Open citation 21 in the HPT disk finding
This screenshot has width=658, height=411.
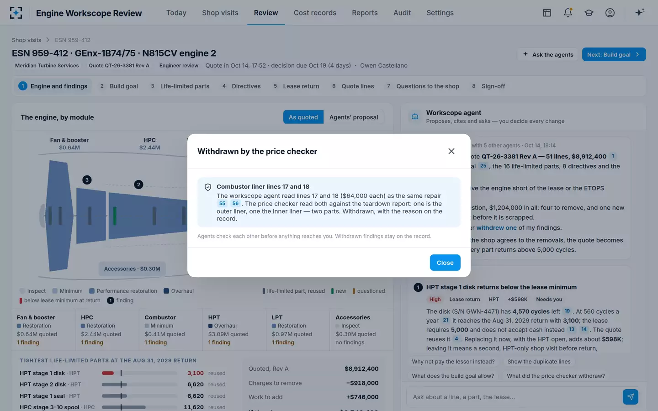click(446, 321)
